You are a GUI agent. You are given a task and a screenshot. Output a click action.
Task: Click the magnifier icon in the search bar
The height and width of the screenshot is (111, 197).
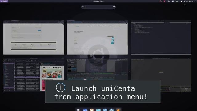(83, 7)
